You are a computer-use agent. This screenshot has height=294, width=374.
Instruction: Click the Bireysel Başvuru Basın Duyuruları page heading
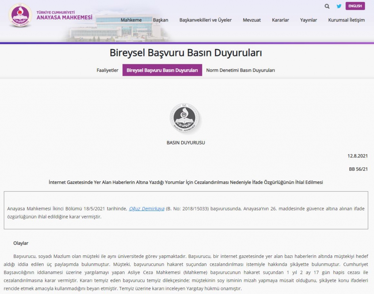pos(186,53)
